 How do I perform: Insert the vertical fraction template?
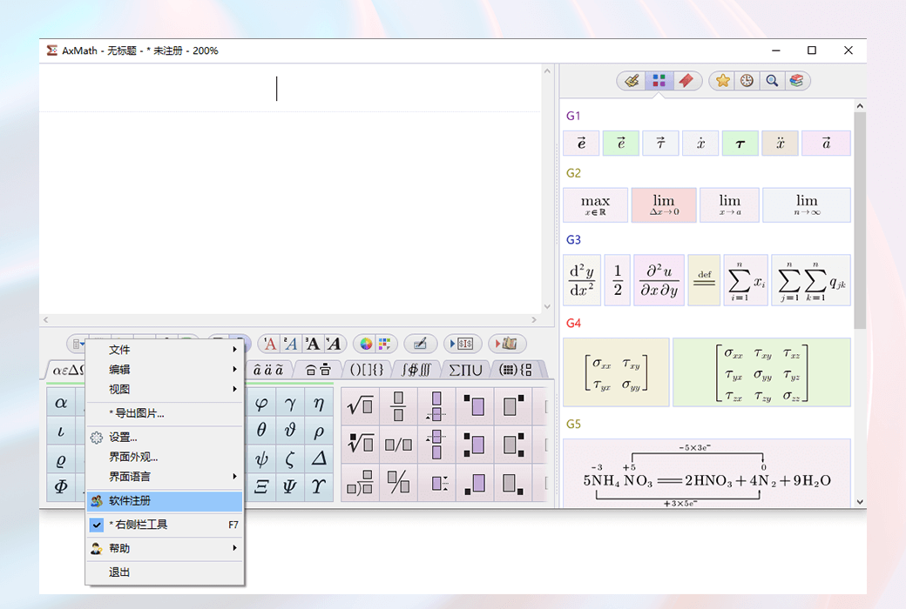coord(398,405)
